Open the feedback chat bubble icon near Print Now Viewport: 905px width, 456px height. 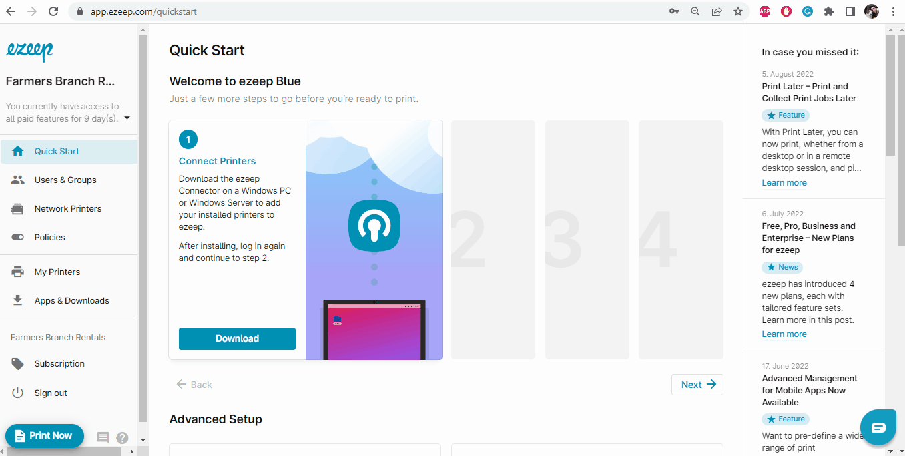(x=103, y=437)
